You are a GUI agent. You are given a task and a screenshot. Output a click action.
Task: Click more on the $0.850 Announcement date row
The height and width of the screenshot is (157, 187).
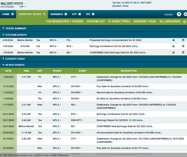[158, 132]
